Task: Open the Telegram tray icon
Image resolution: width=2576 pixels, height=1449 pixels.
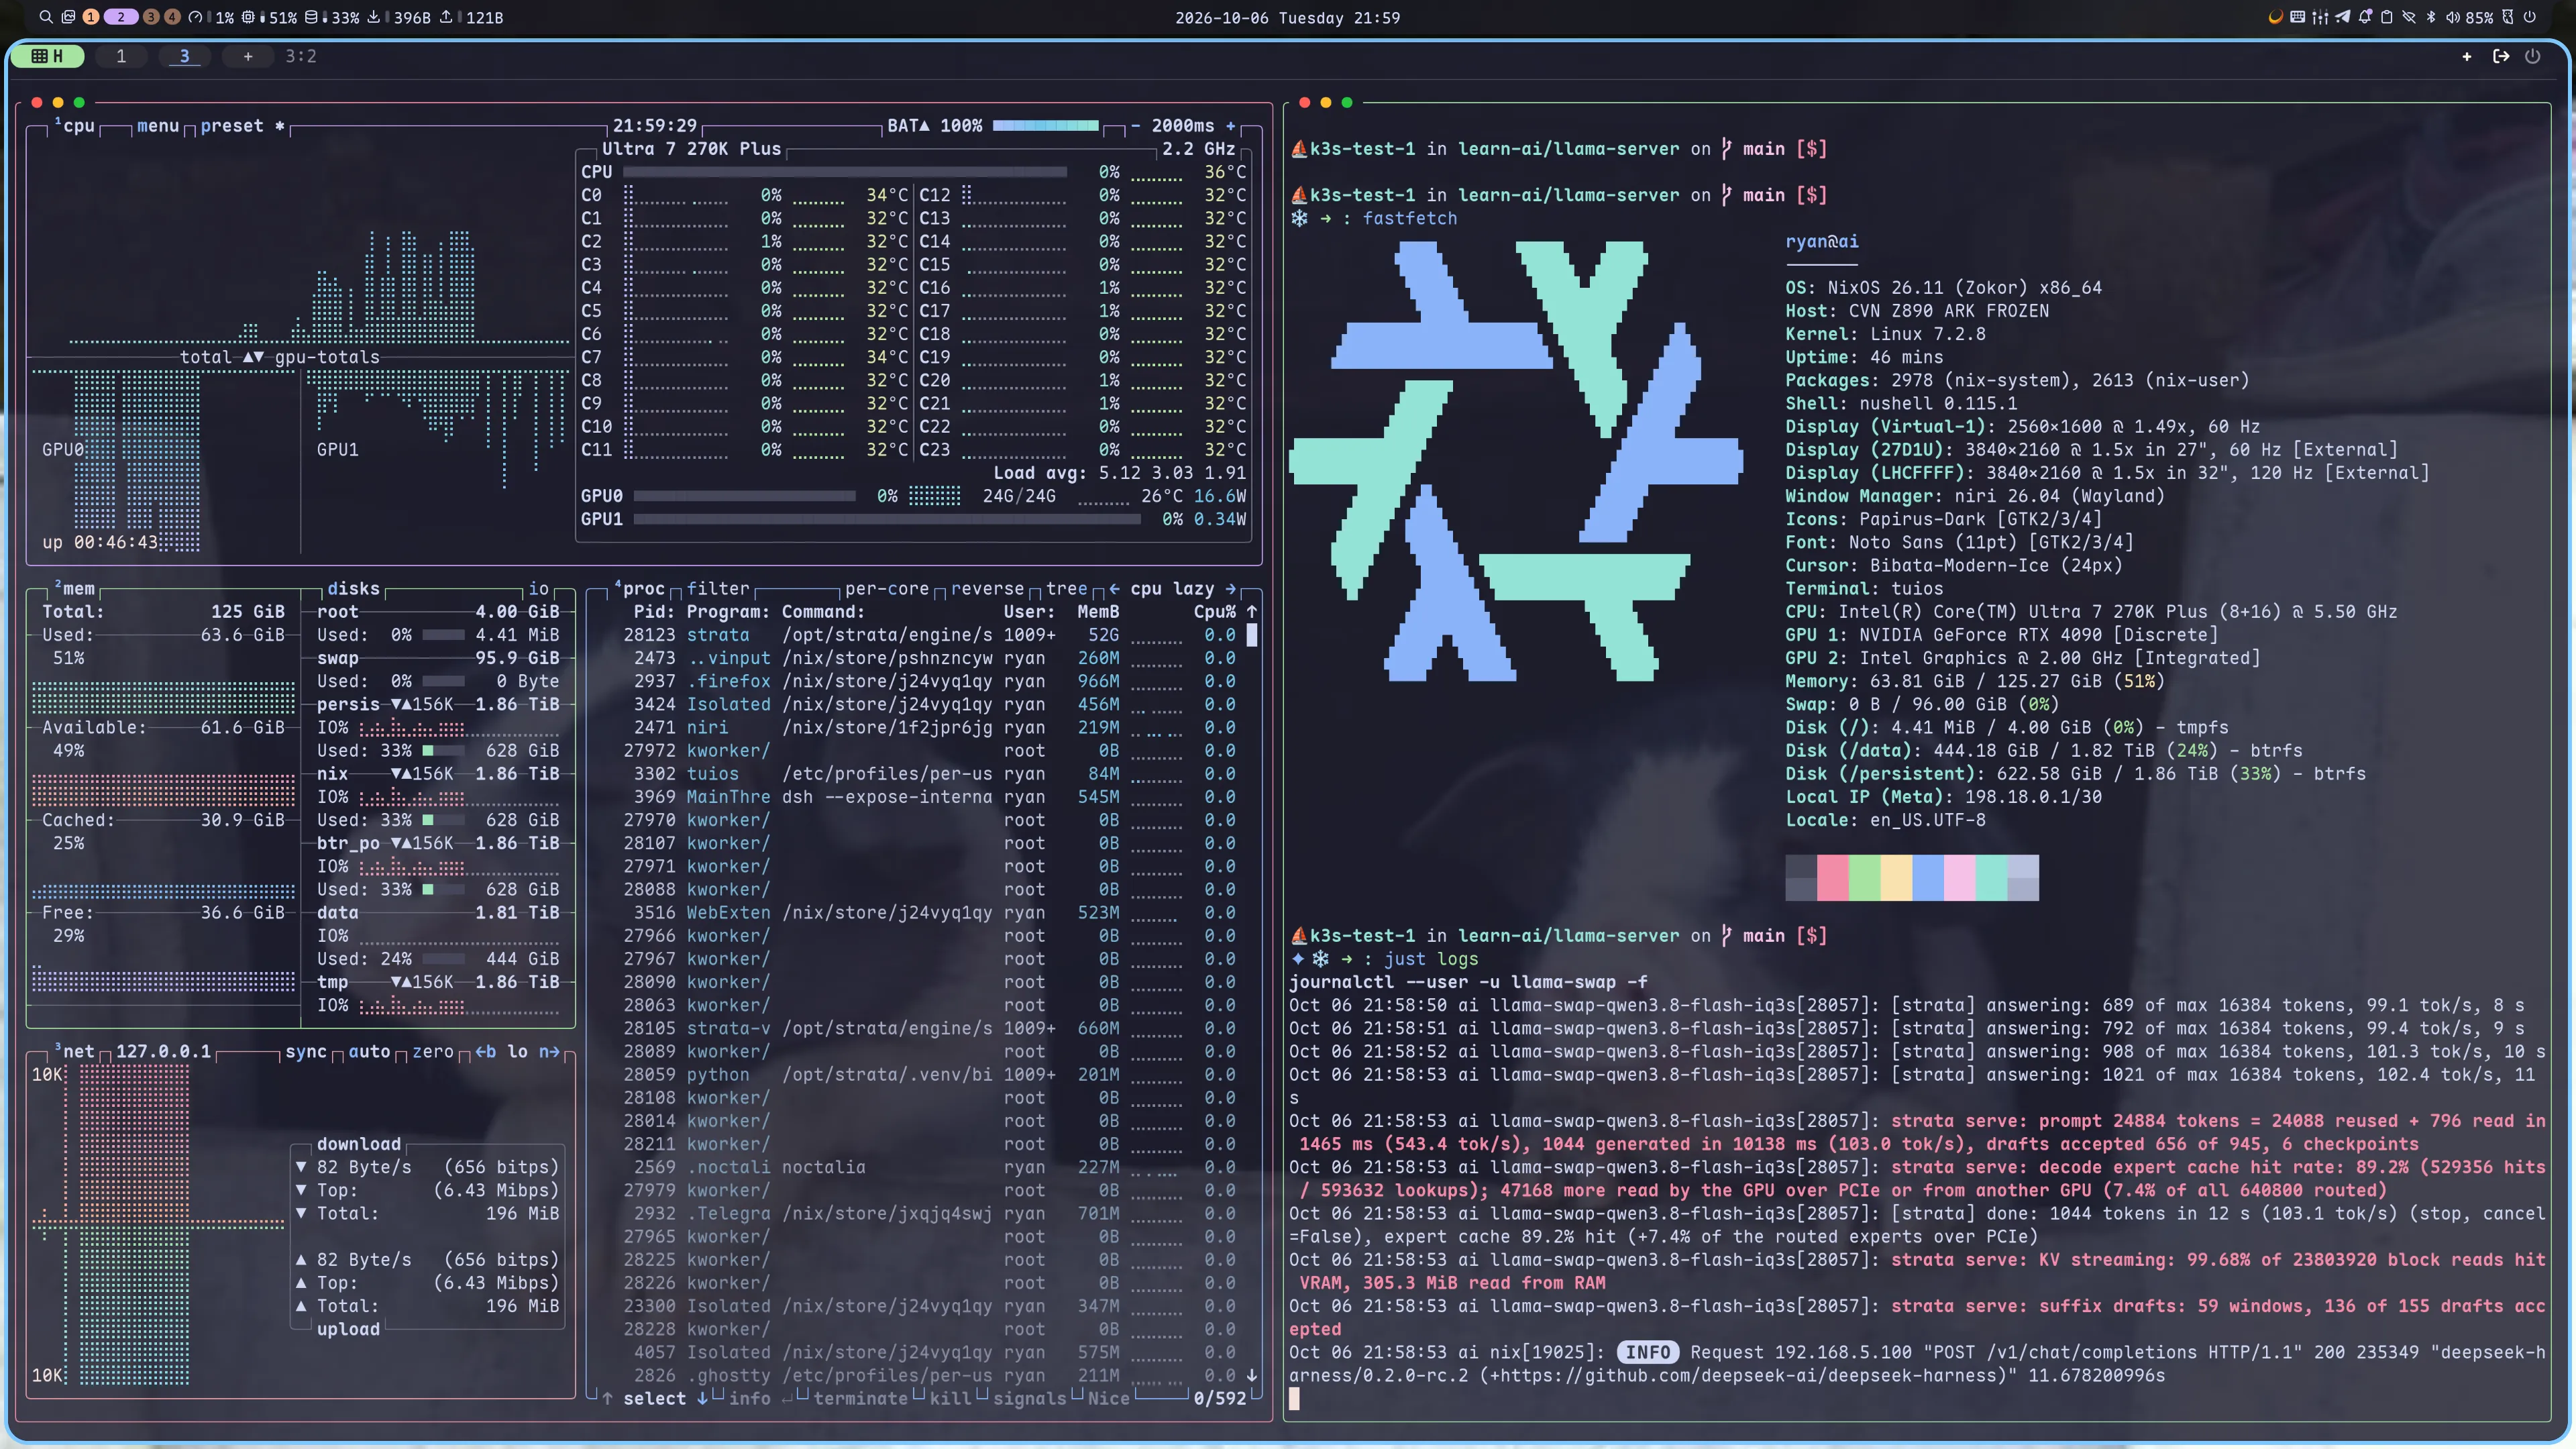Action: tap(2343, 17)
